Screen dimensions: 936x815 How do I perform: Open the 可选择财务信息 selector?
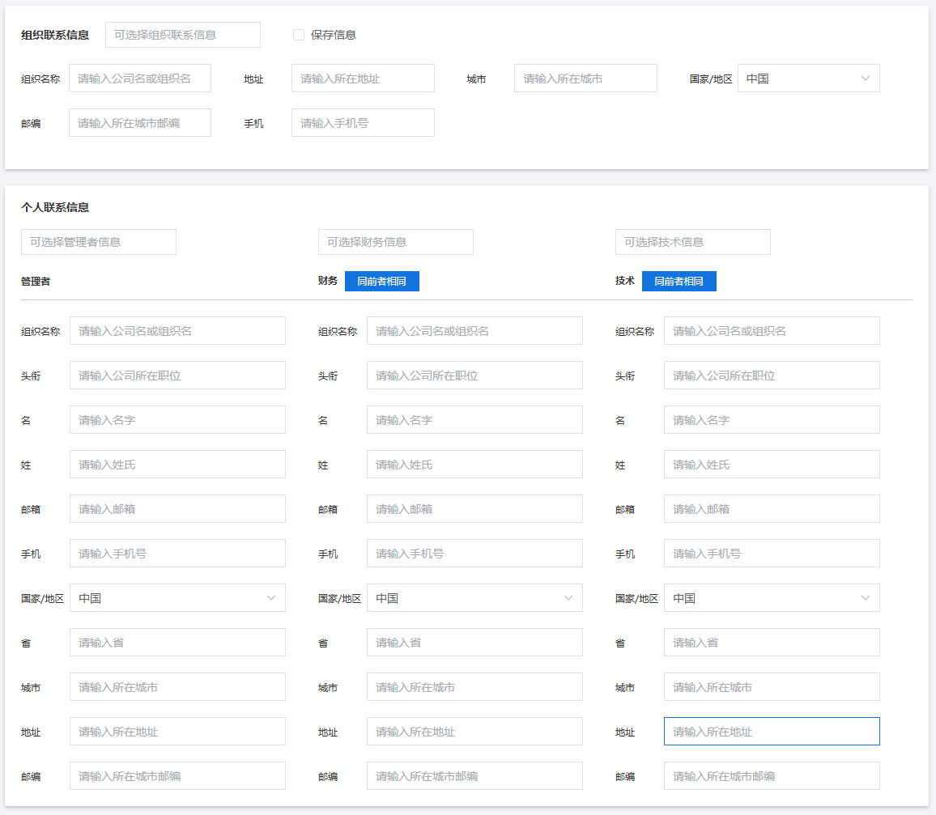[396, 242]
